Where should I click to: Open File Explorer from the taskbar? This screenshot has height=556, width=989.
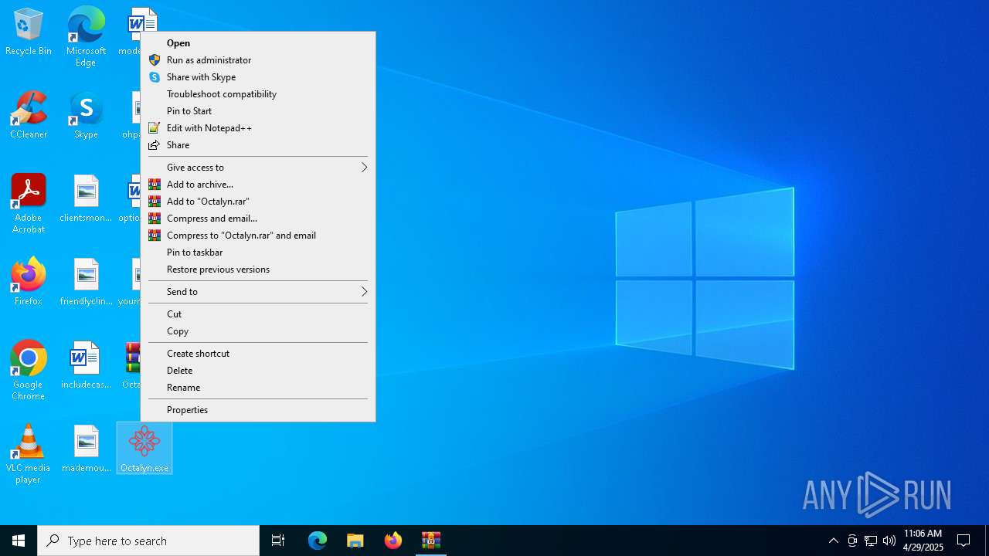(x=355, y=541)
